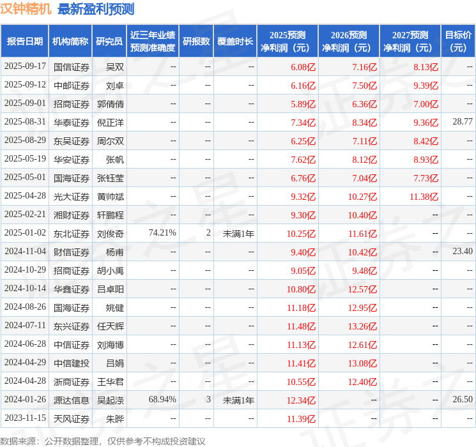The height and width of the screenshot is (447, 476).
Task: Click the 最新盈利预测 heading
Action: [x=96, y=9]
